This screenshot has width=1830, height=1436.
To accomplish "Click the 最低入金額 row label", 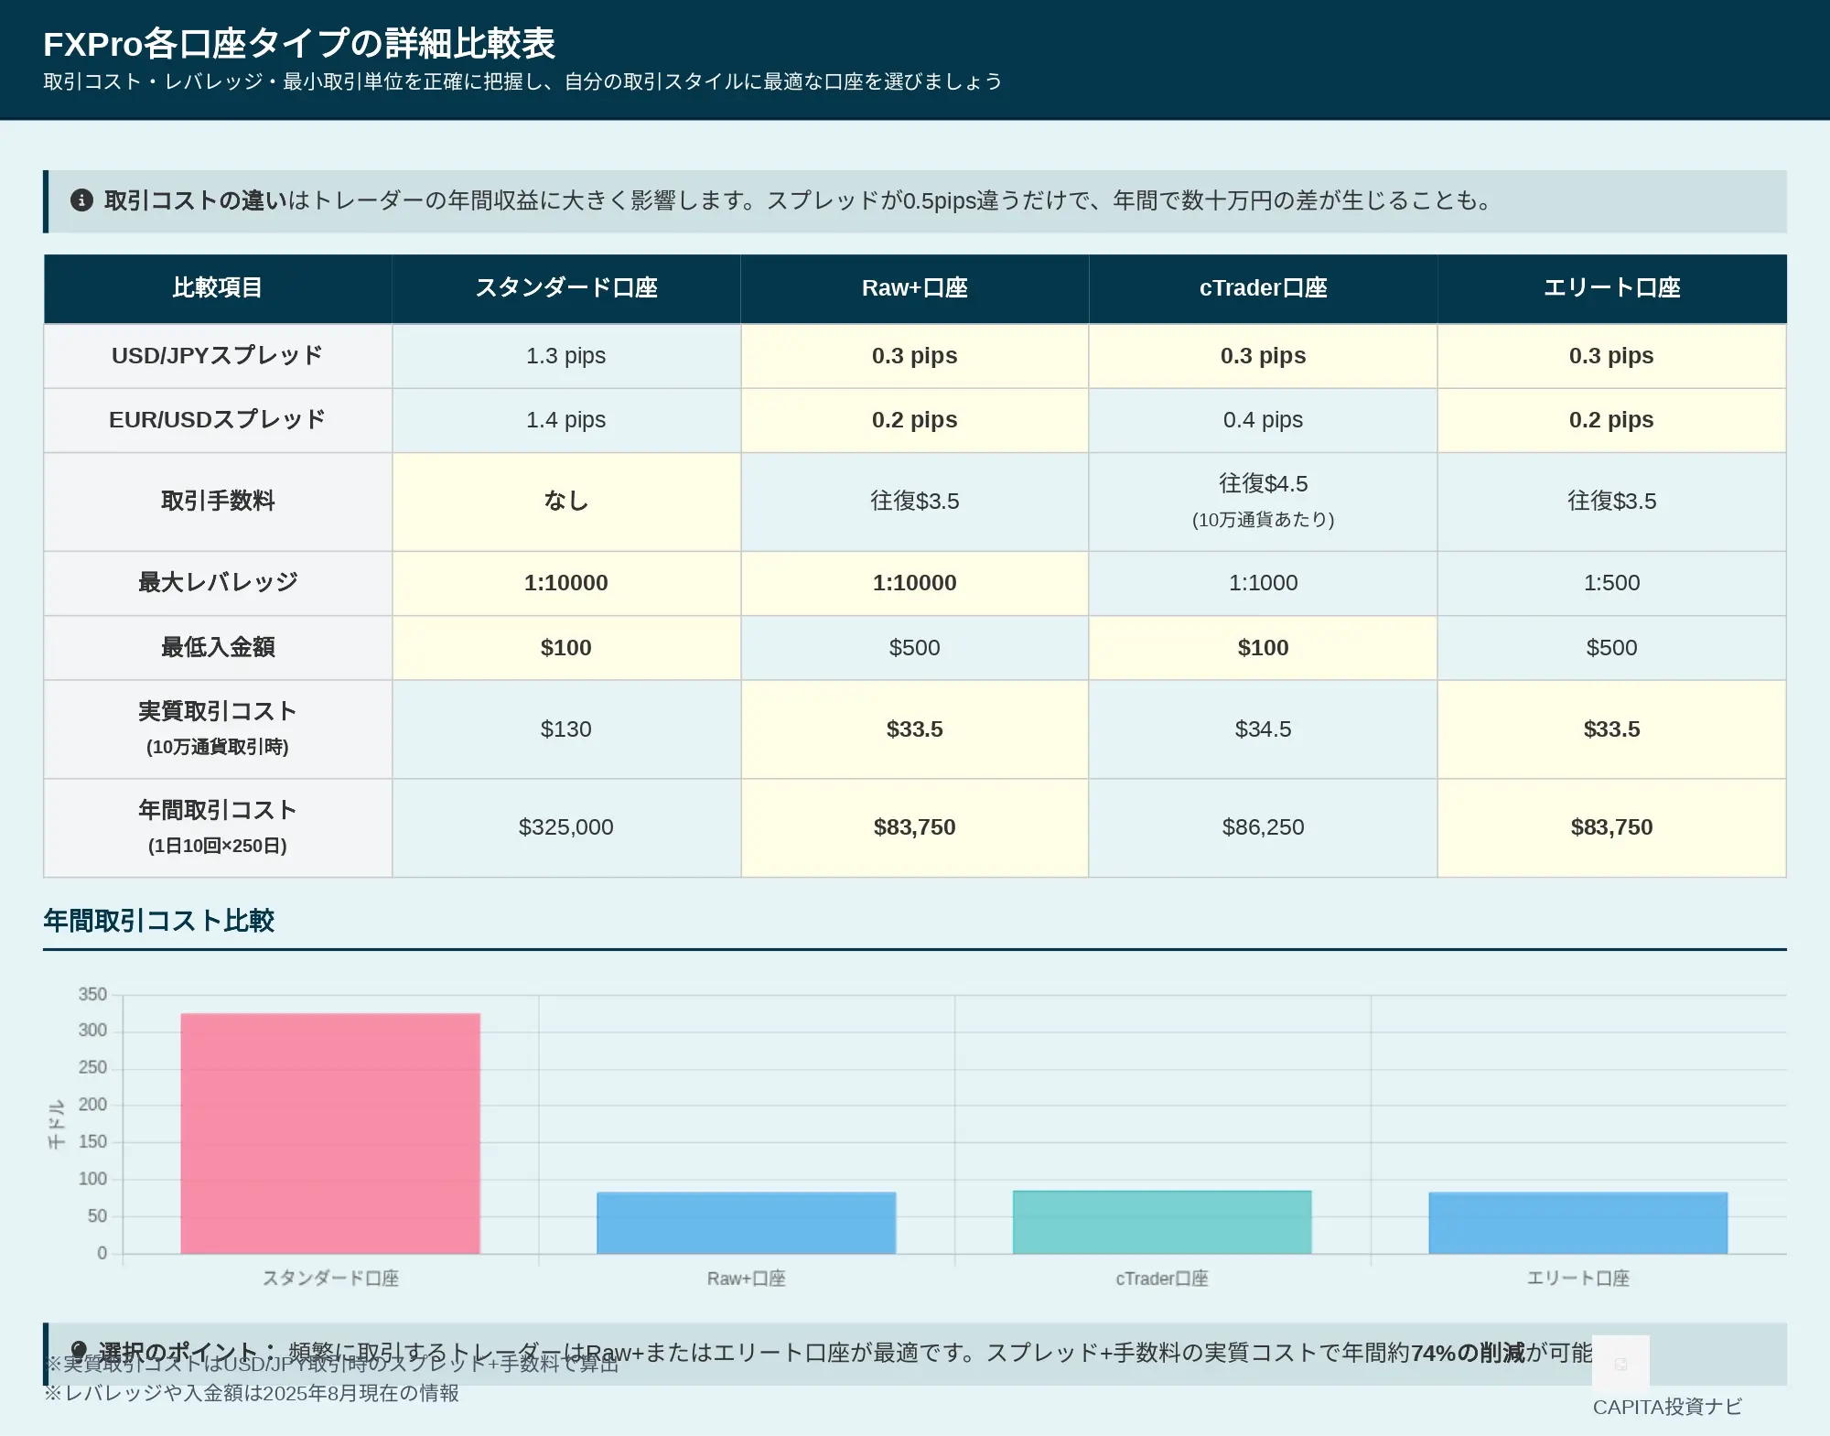I will [218, 648].
